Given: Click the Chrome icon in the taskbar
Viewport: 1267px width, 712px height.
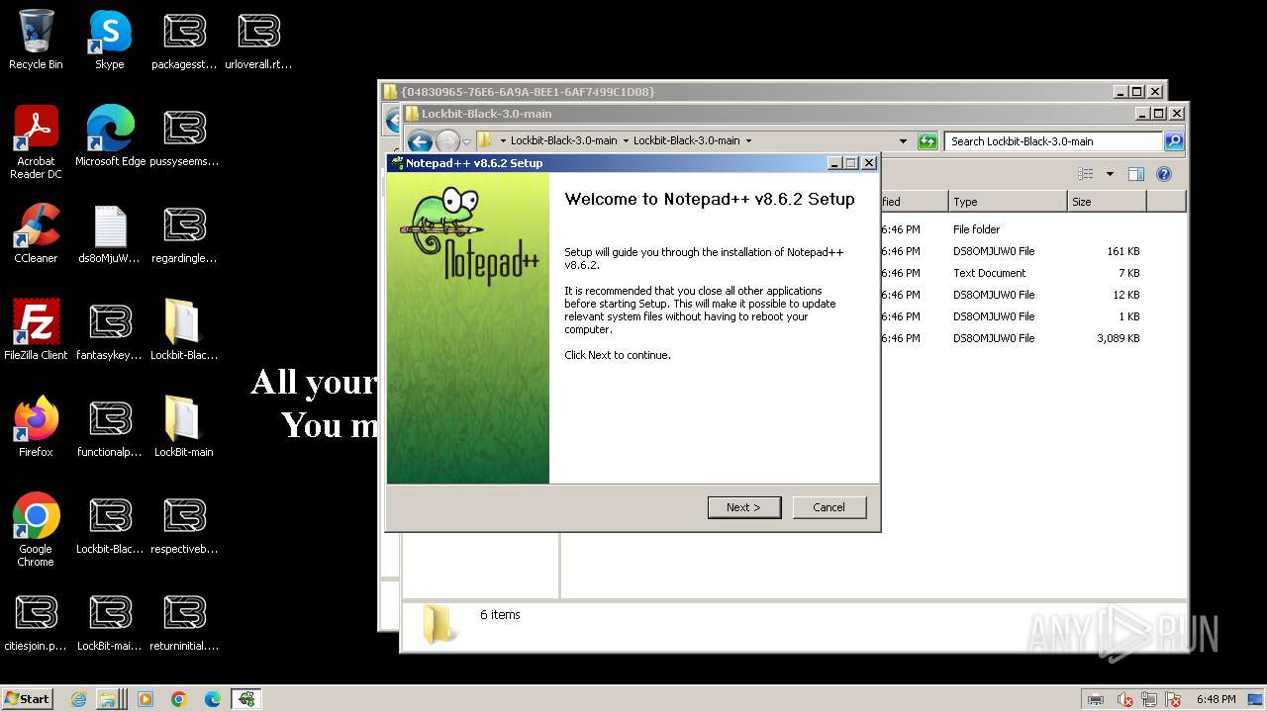Looking at the screenshot, I should click(179, 699).
